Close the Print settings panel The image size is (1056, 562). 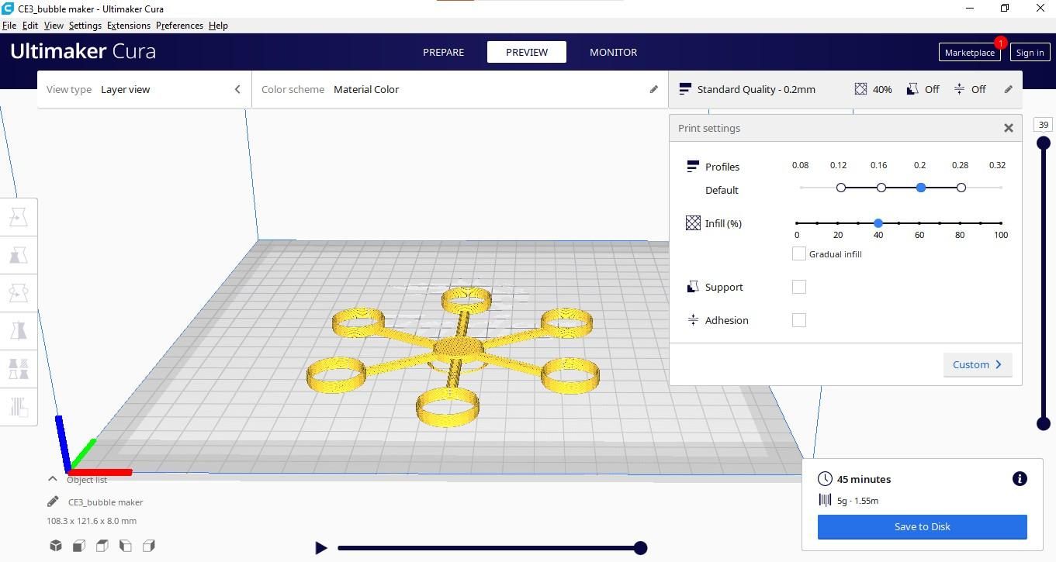[x=1009, y=128]
